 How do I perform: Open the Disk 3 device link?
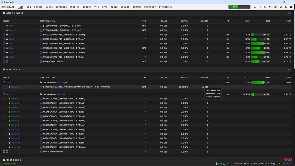click(x=12, y=43)
